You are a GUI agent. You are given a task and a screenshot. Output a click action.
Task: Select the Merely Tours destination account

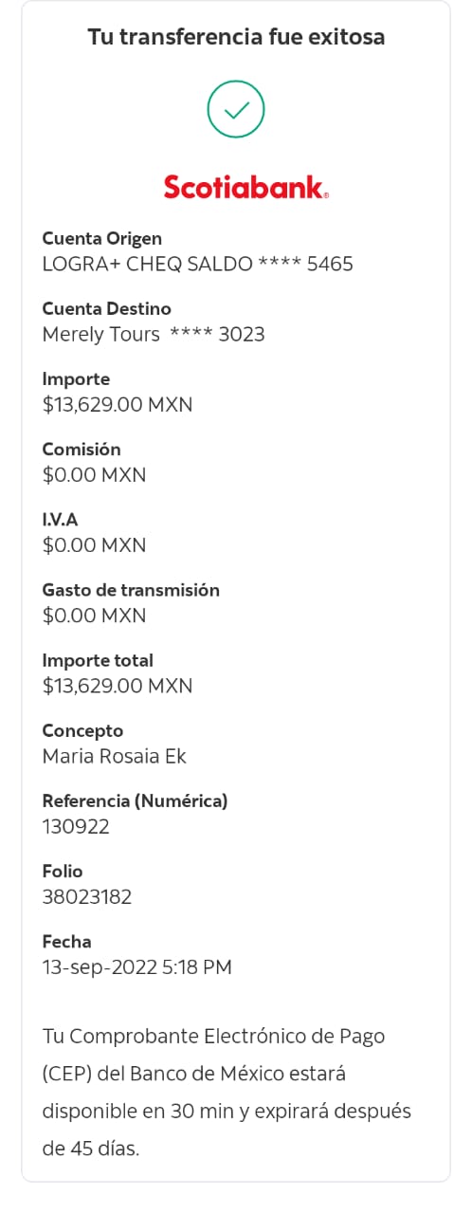pos(154,334)
